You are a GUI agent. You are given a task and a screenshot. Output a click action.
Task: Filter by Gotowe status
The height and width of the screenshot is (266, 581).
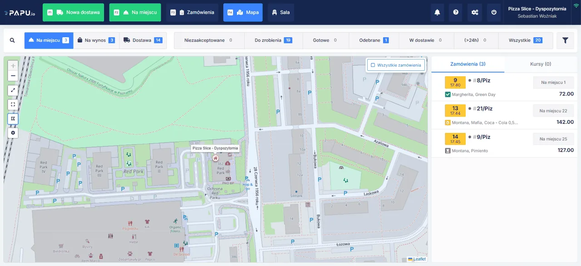point(325,40)
